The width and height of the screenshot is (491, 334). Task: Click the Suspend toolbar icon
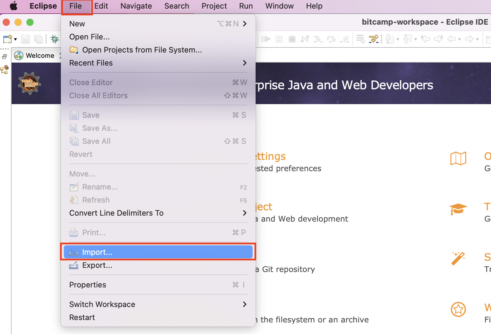point(279,39)
